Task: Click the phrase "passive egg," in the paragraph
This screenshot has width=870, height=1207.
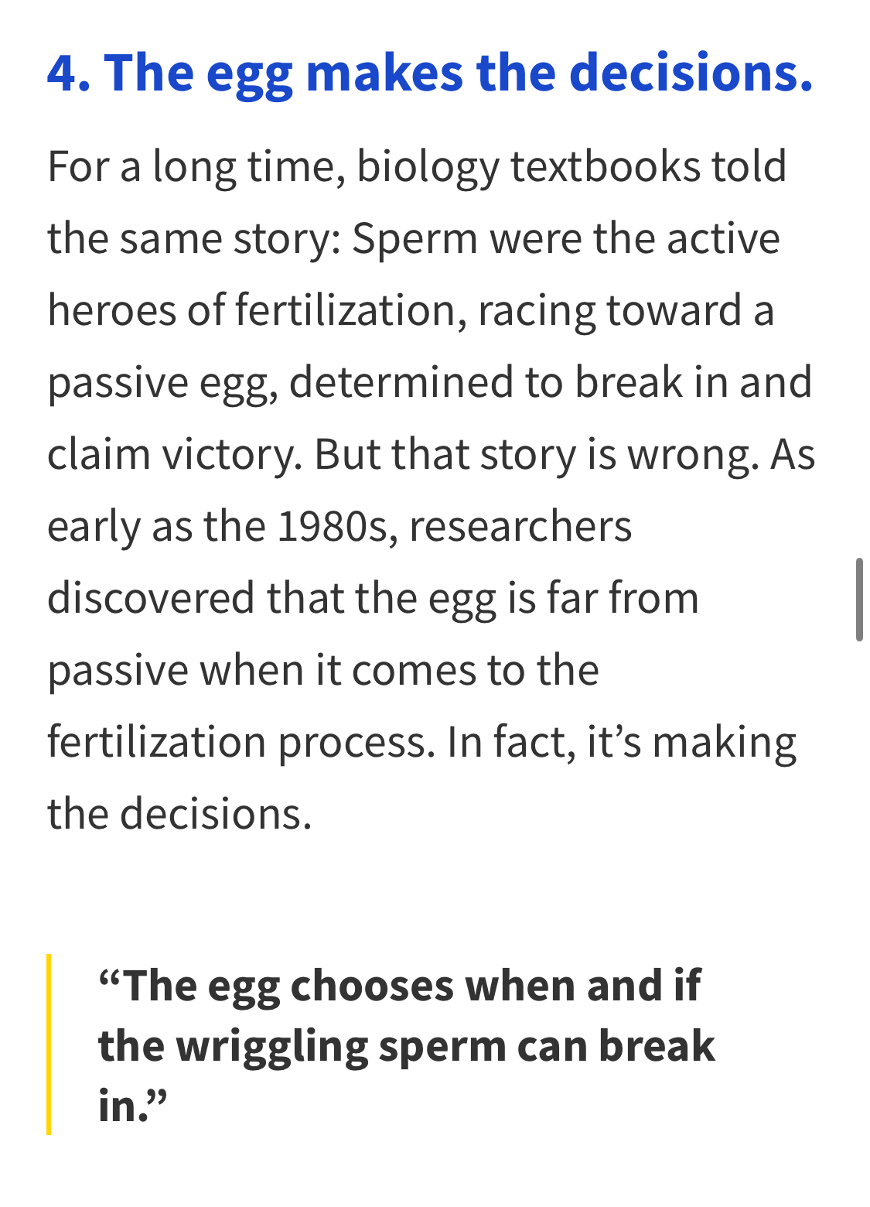Action: [162, 382]
